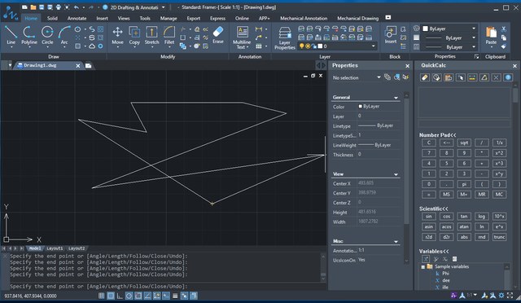521x303 pixels.
Task: Open Layer Properties manager
Action: point(285,38)
